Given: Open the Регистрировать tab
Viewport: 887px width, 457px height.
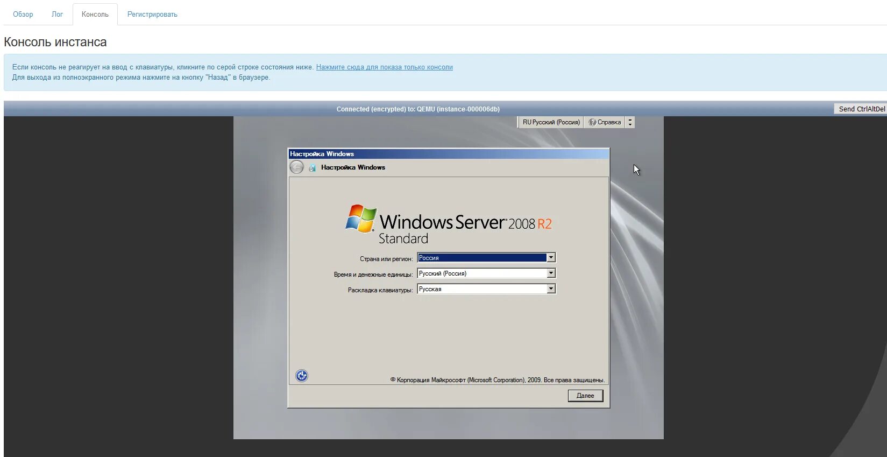Looking at the screenshot, I should tap(152, 15).
